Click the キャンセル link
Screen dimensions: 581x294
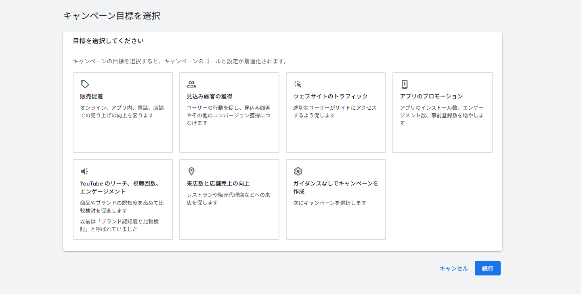[x=454, y=269]
